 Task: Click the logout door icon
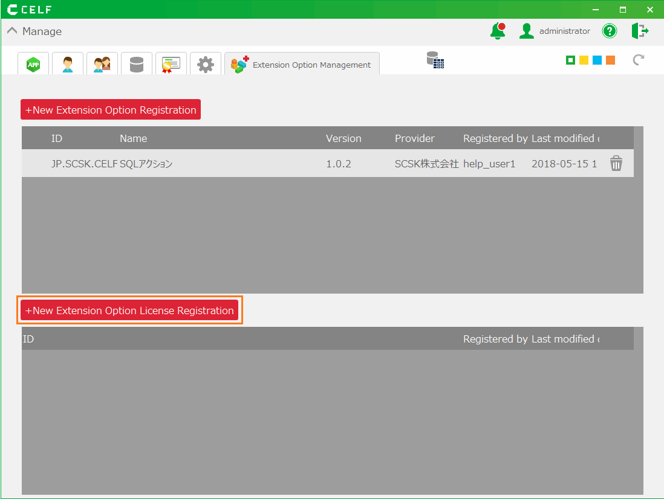tap(640, 31)
